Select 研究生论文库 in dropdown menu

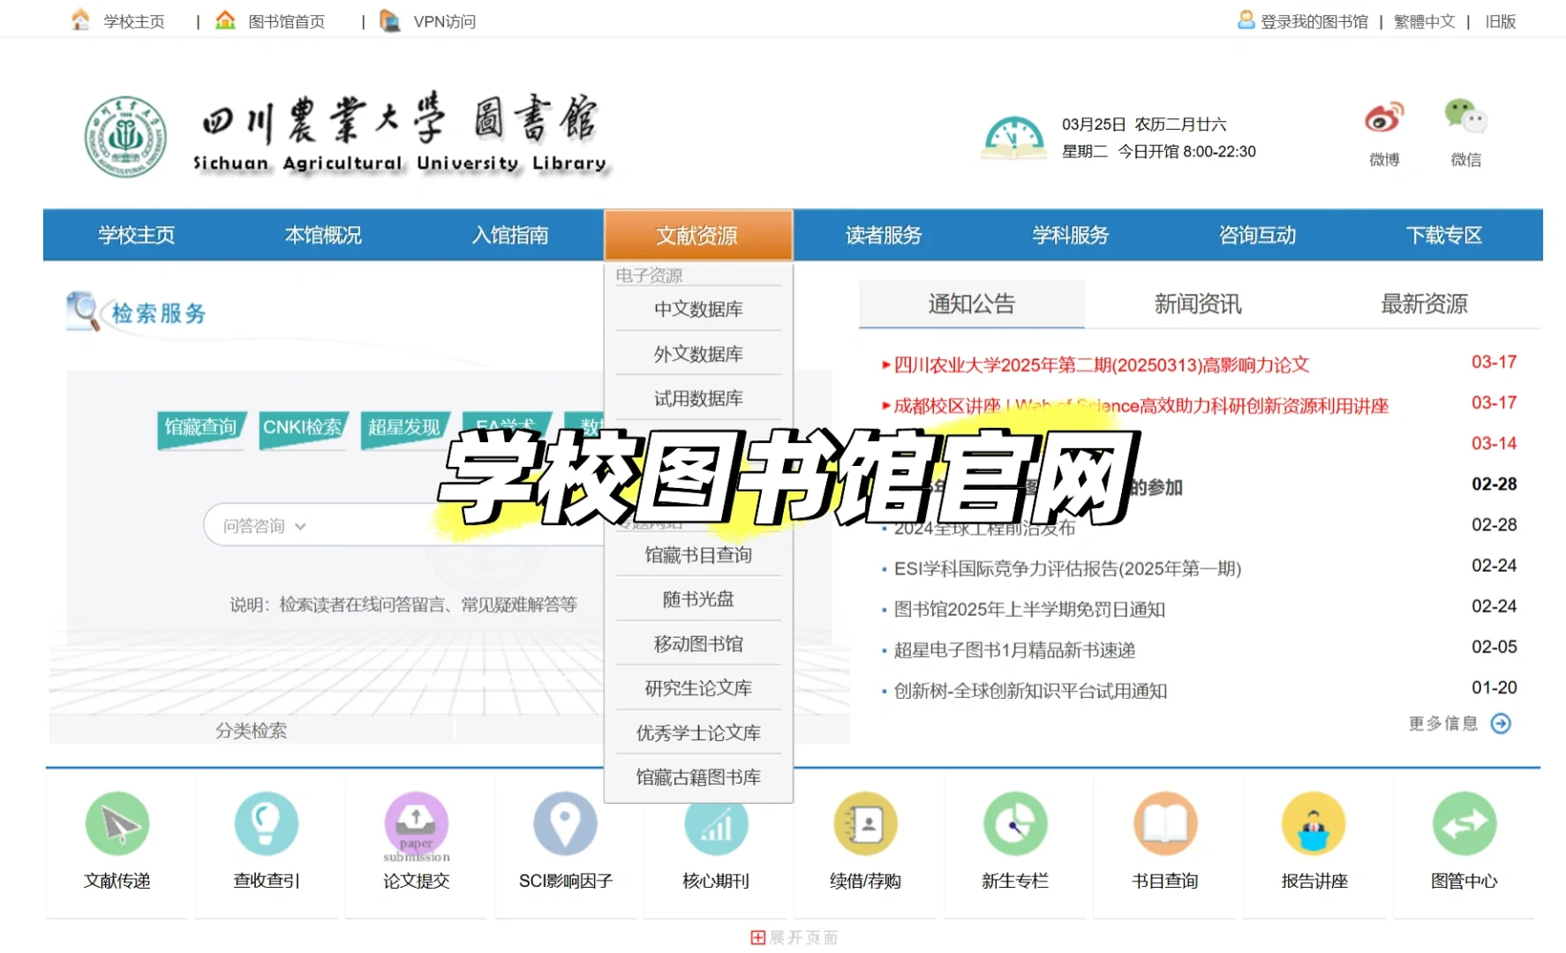[698, 688]
